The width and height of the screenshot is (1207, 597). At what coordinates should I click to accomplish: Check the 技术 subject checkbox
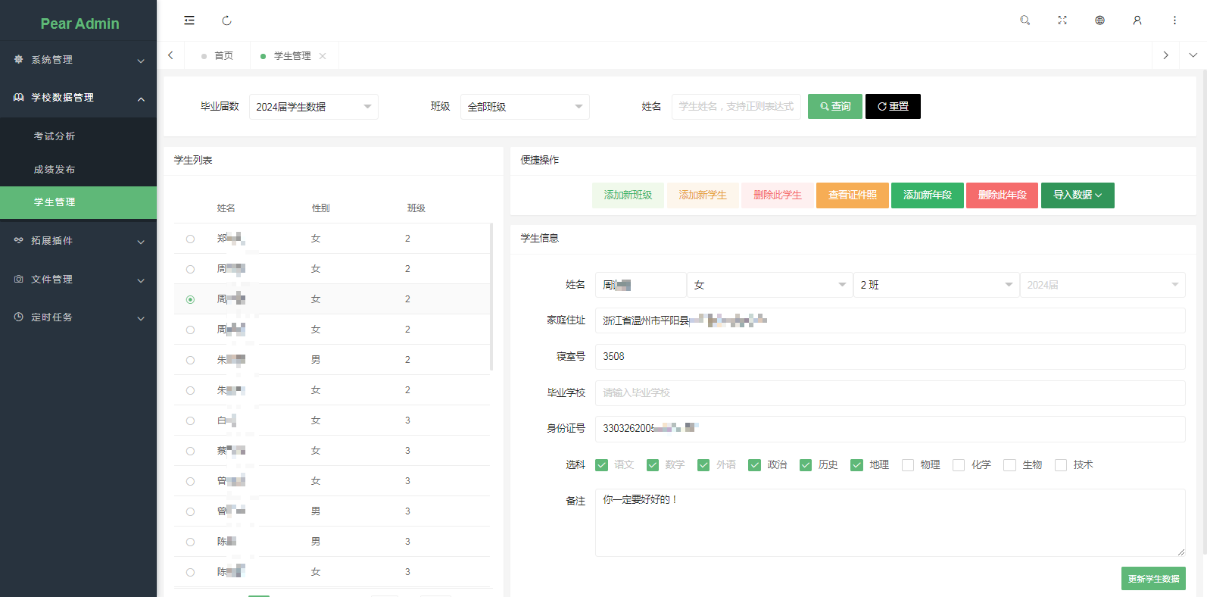[1061, 465]
